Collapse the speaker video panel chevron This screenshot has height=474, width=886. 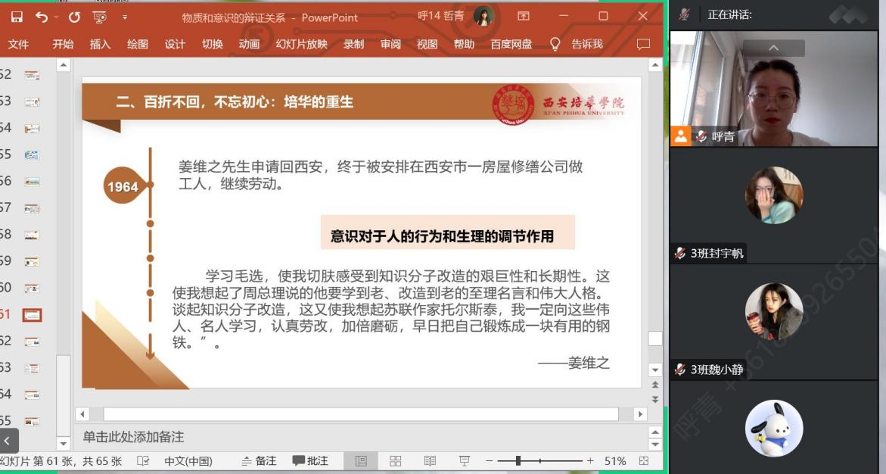point(773,48)
